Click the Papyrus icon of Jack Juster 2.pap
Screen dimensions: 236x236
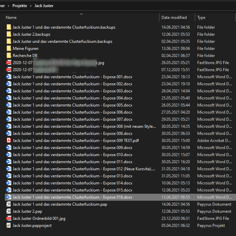8,211
